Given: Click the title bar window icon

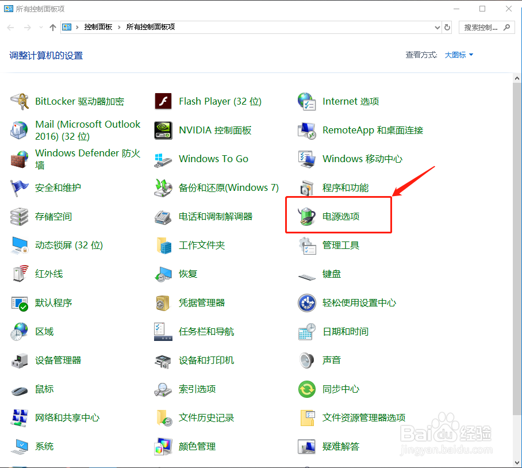Looking at the screenshot, I should (8, 9).
